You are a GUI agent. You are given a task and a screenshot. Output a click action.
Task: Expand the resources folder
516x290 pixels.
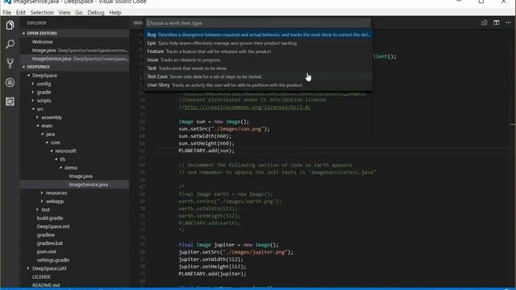[56, 193]
